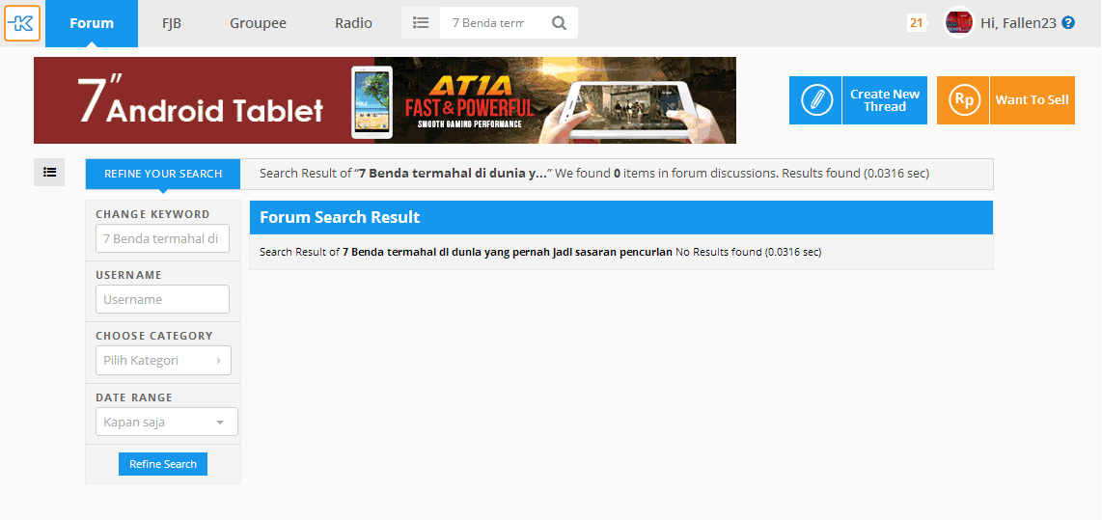Click the USERNAME label
Screen dimensions: 1102x520
tap(128, 275)
